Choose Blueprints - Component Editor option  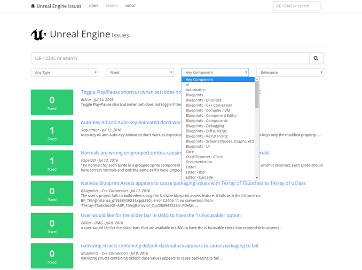click(x=218, y=116)
